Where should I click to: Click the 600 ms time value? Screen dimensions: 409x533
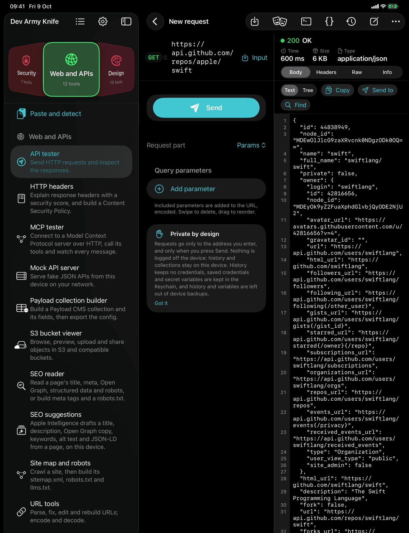[292, 59]
